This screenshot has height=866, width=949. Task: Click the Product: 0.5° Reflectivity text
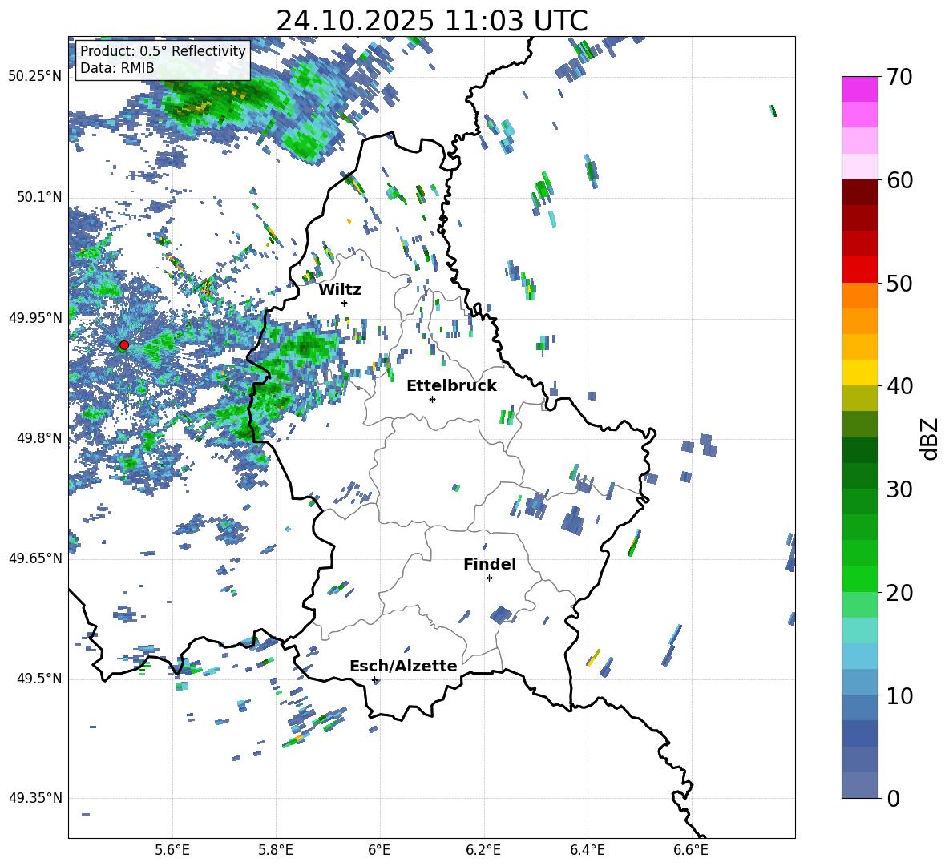163,50
